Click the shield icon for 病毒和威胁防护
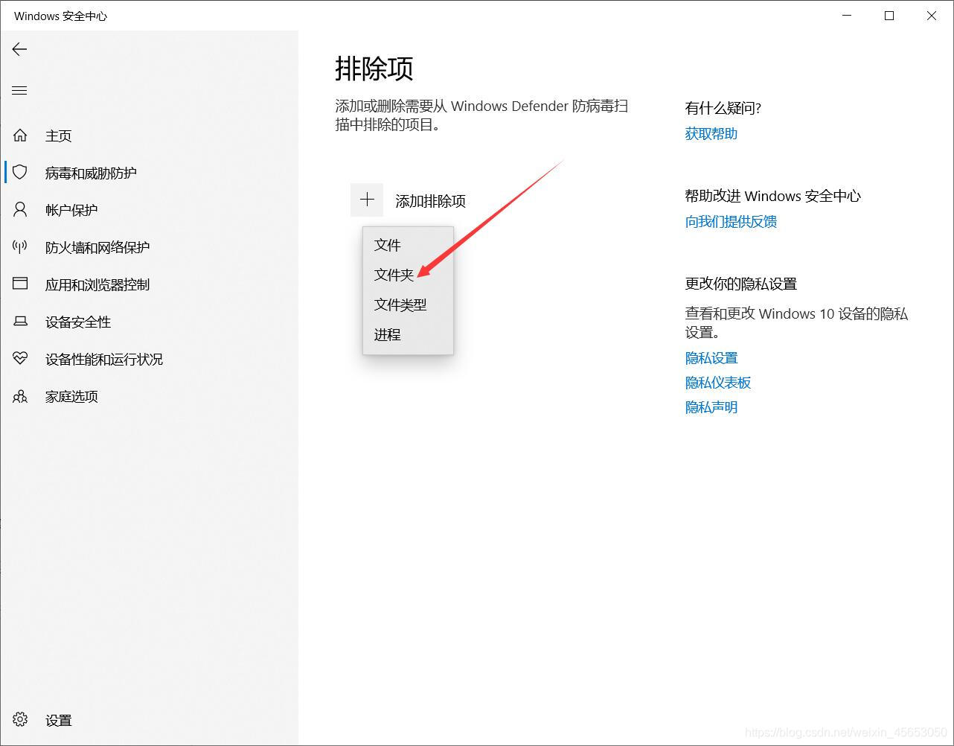Image resolution: width=954 pixels, height=746 pixels. (20, 173)
